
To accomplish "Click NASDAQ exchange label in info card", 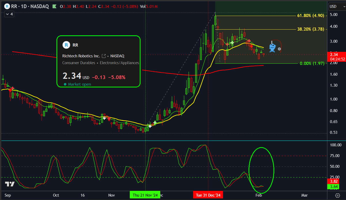I will tap(117, 56).
